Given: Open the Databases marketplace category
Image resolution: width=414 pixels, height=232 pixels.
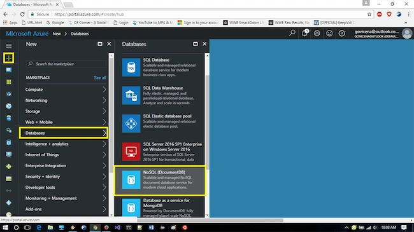Looking at the screenshot, I should pos(63,133).
